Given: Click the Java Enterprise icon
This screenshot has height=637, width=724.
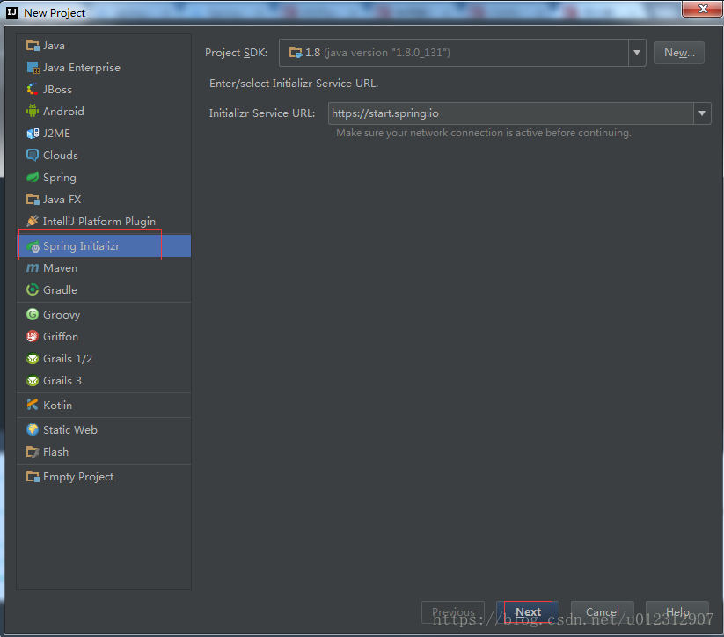Looking at the screenshot, I should tap(33, 68).
